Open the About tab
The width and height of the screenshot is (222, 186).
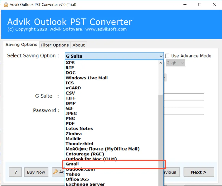pyautogui.click(x=79, y=45)
